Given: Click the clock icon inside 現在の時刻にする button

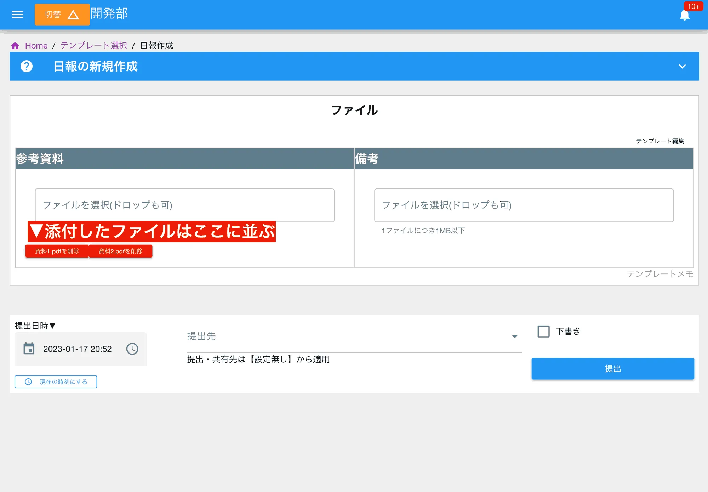Looking at the screenshot, I should (28, 382).
